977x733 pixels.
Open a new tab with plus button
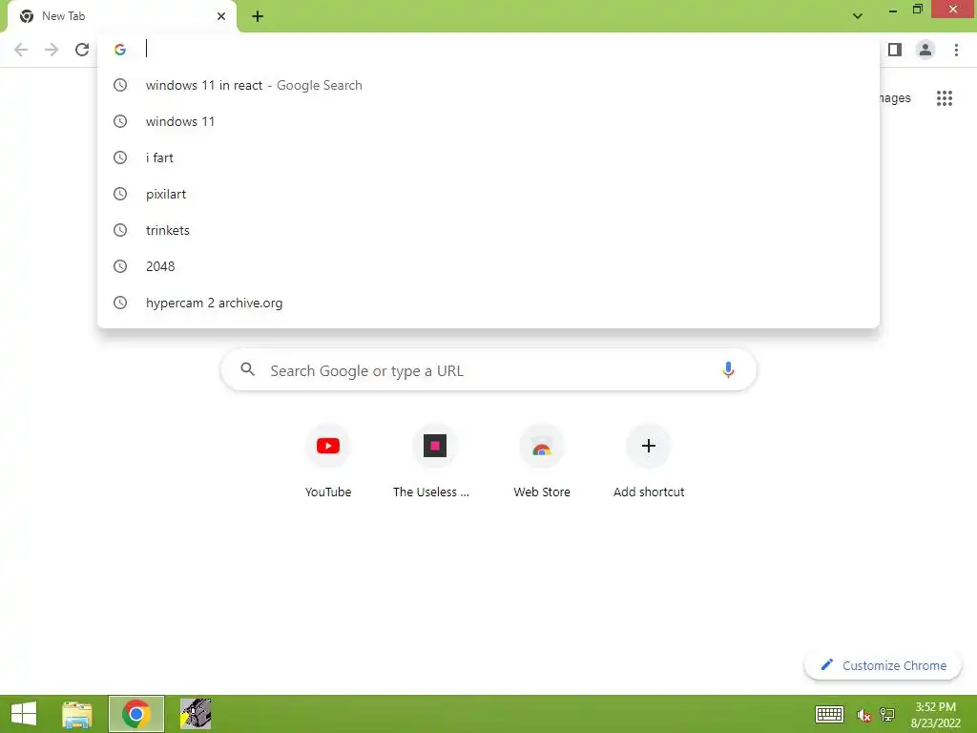(258, 16)
